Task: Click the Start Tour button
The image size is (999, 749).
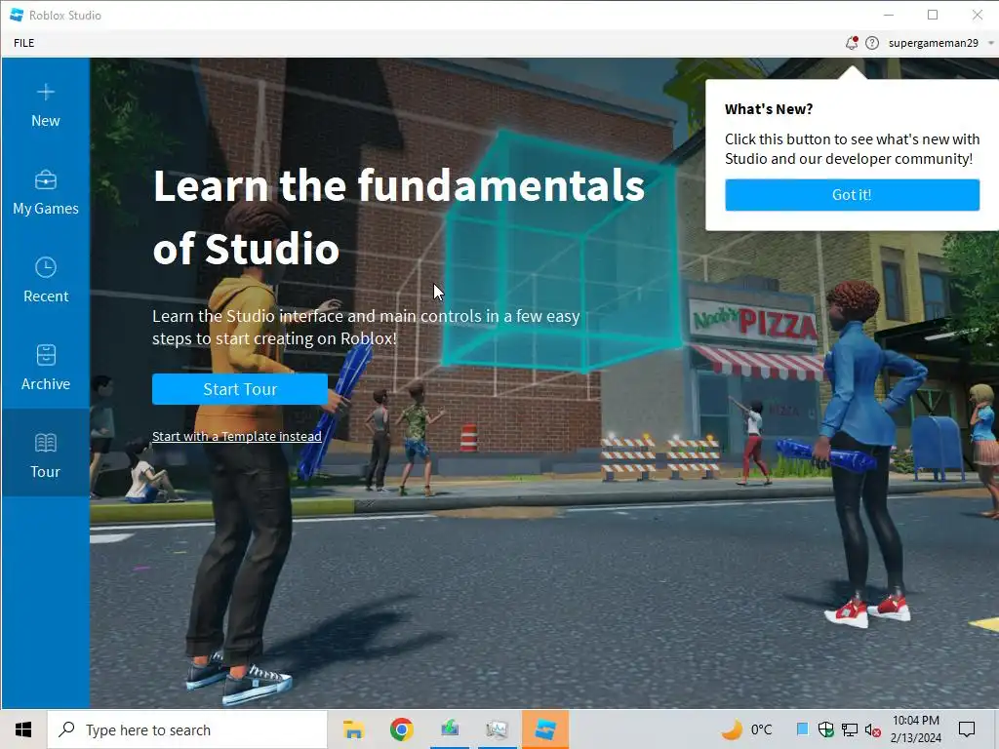Action: (240, 389)
